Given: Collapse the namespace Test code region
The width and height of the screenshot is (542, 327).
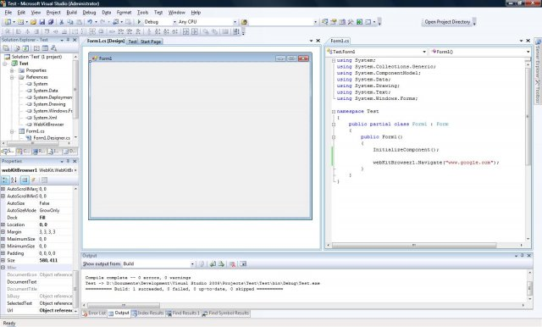Looking at the screenshot, I should tap(334, 112).
